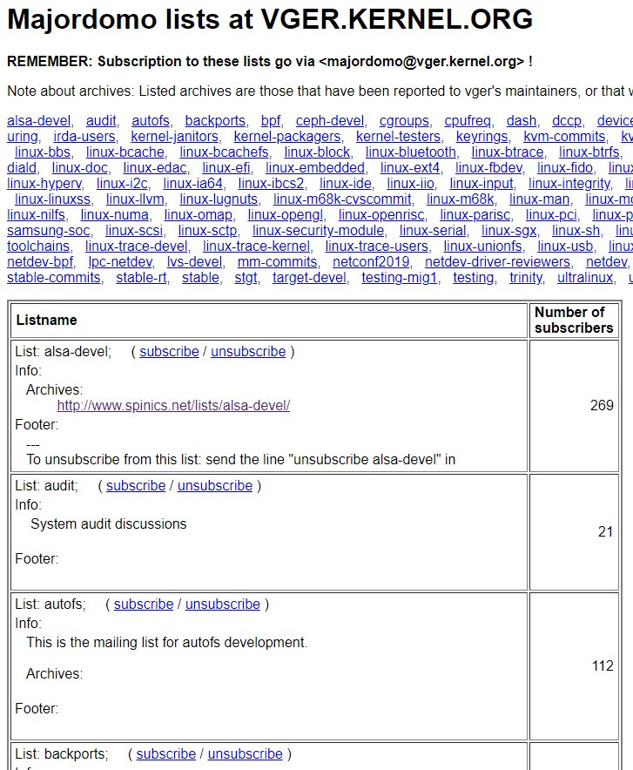Click the linux-numa link
This screenshot has height=770, width=633.
pyautogui.click(x=114, y=215)
